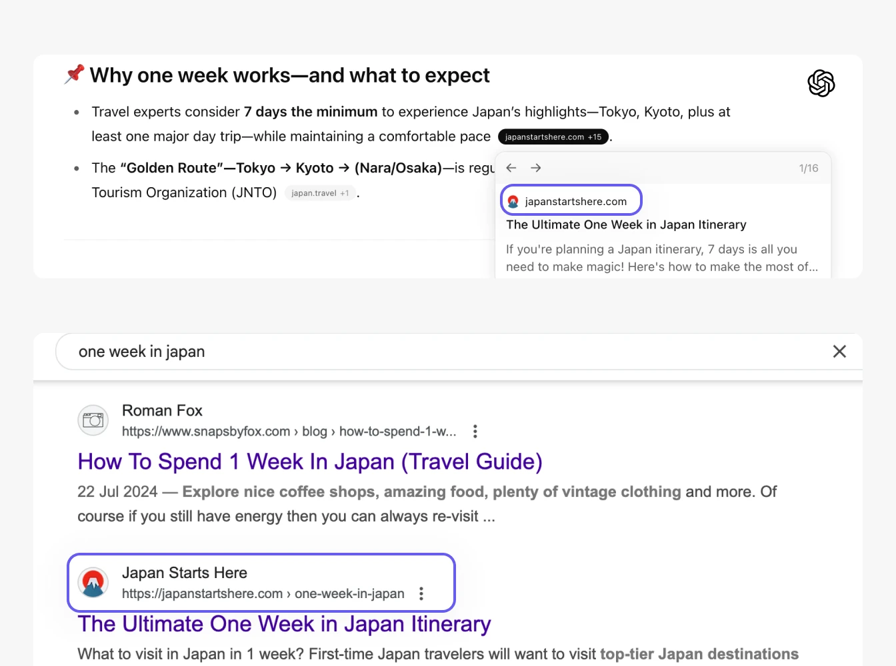
Task: Clear the search query using the X icon
Action: (x=839, y=351)
